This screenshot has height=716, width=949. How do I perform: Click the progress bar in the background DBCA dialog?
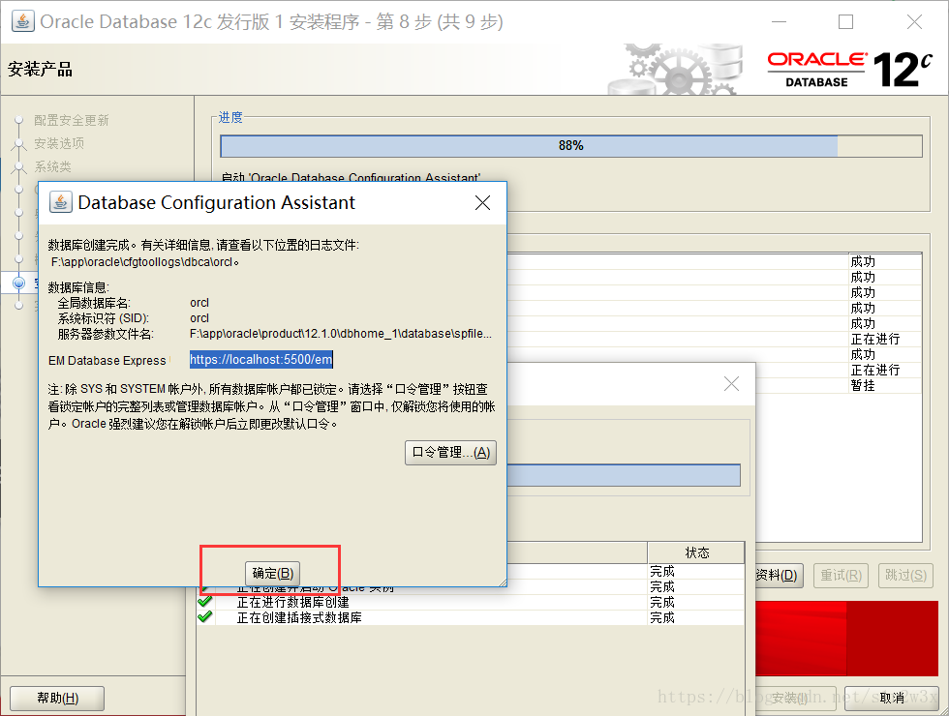pyautogui.click(x=624, y=475)
